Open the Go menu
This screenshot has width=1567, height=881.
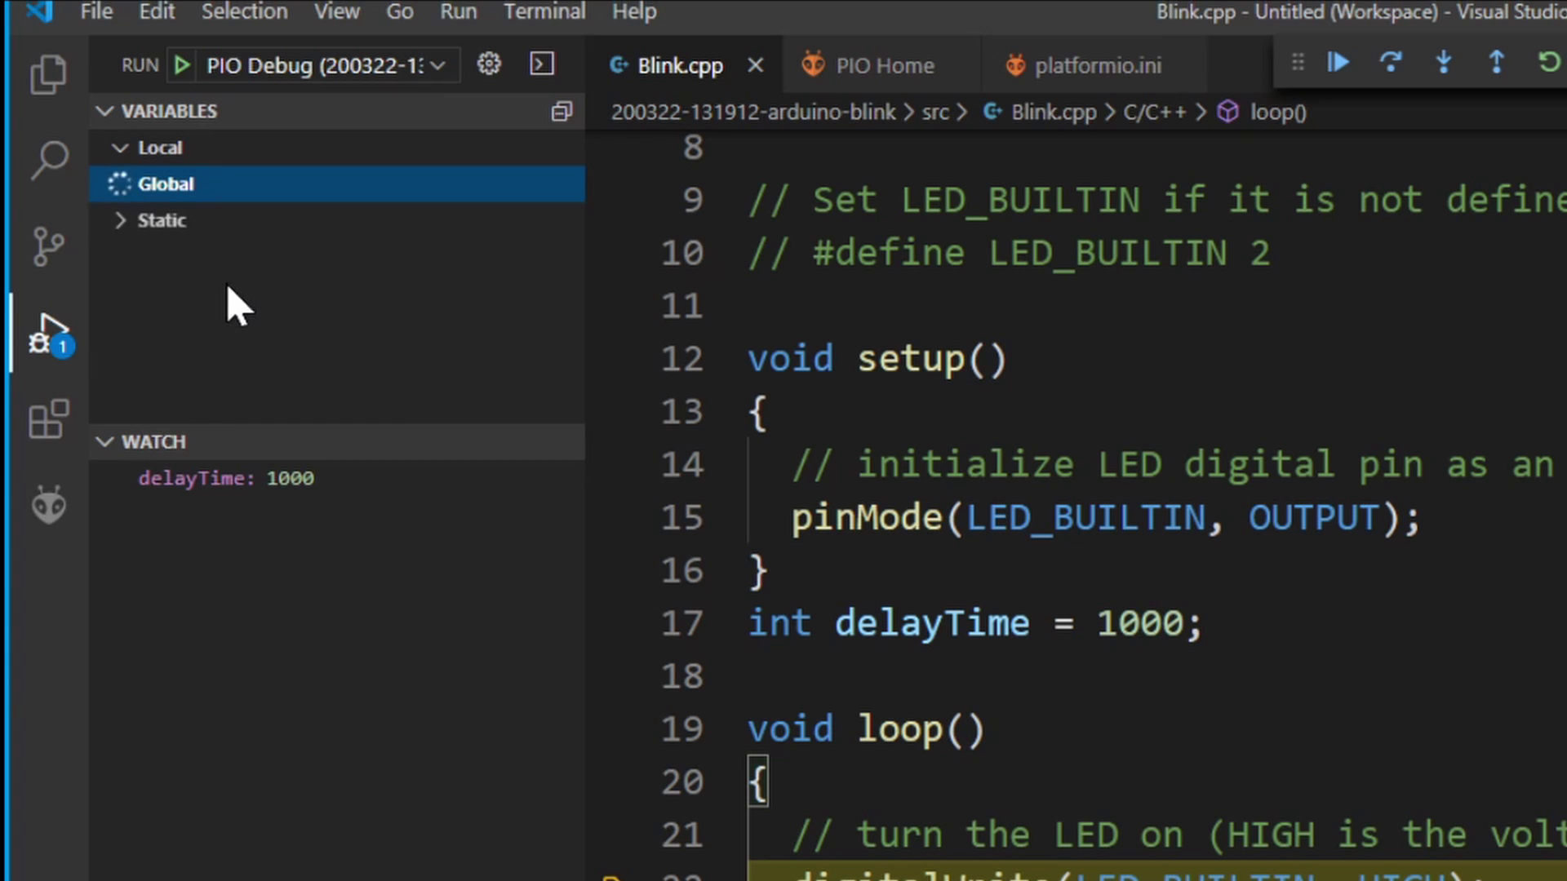(400, 11)
